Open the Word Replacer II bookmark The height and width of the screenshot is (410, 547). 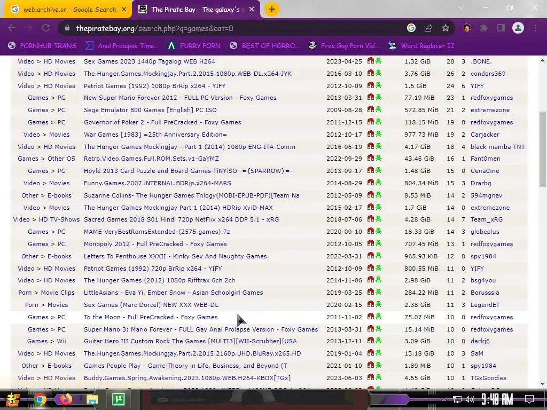tap(421, 46)
